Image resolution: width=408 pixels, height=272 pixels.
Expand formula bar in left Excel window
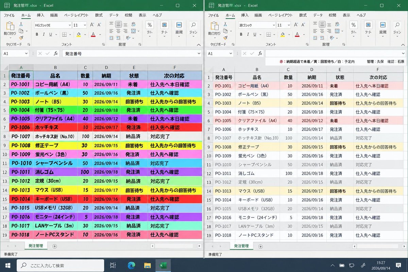pyautogui.click(x=199, y=53)
